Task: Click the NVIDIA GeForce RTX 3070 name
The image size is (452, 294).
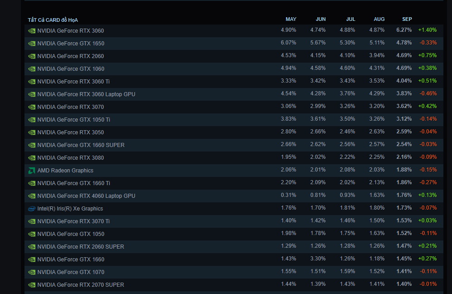Action: pos(71,107)
